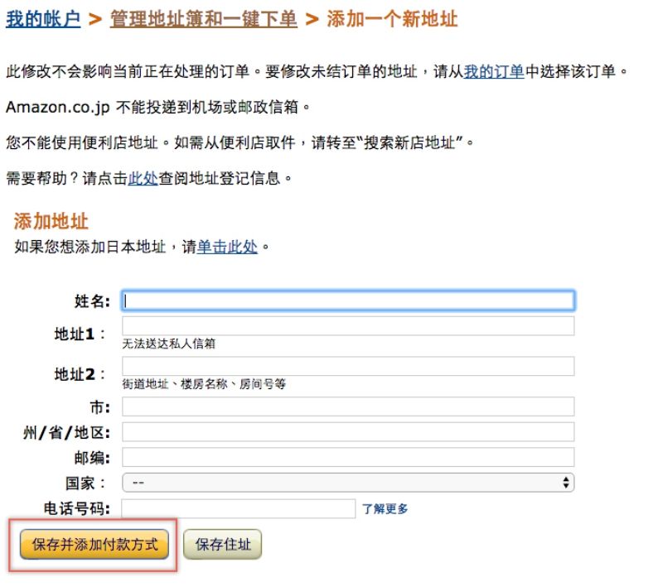The width and height of the screenshot is (663, 587).
Task: Focus the 姓名 text field
Action: [348, 301]
